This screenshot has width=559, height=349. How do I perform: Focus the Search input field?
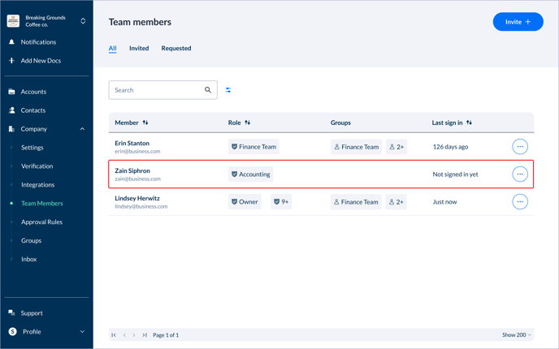tap(163, 90)
